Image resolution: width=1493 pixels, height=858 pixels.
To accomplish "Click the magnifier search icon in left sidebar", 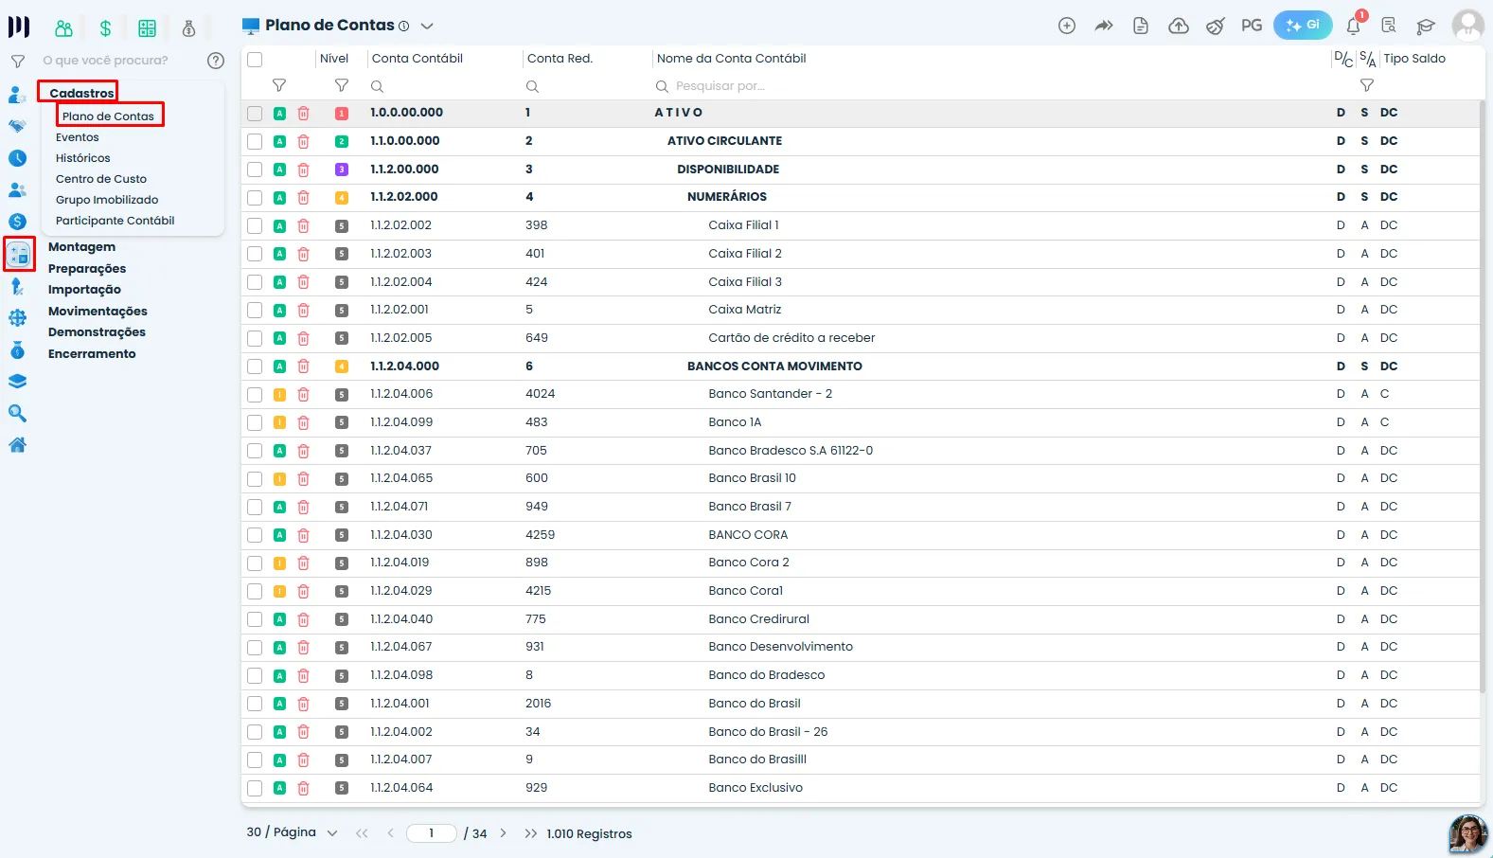I will [17, 413].
